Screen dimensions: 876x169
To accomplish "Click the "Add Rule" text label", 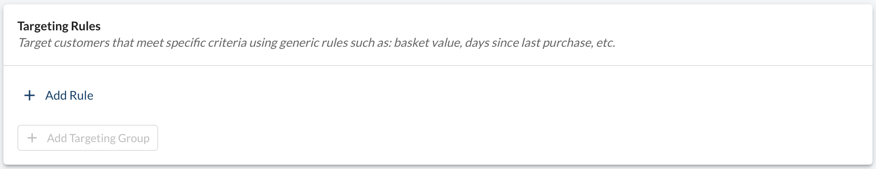I will [69, 95].
